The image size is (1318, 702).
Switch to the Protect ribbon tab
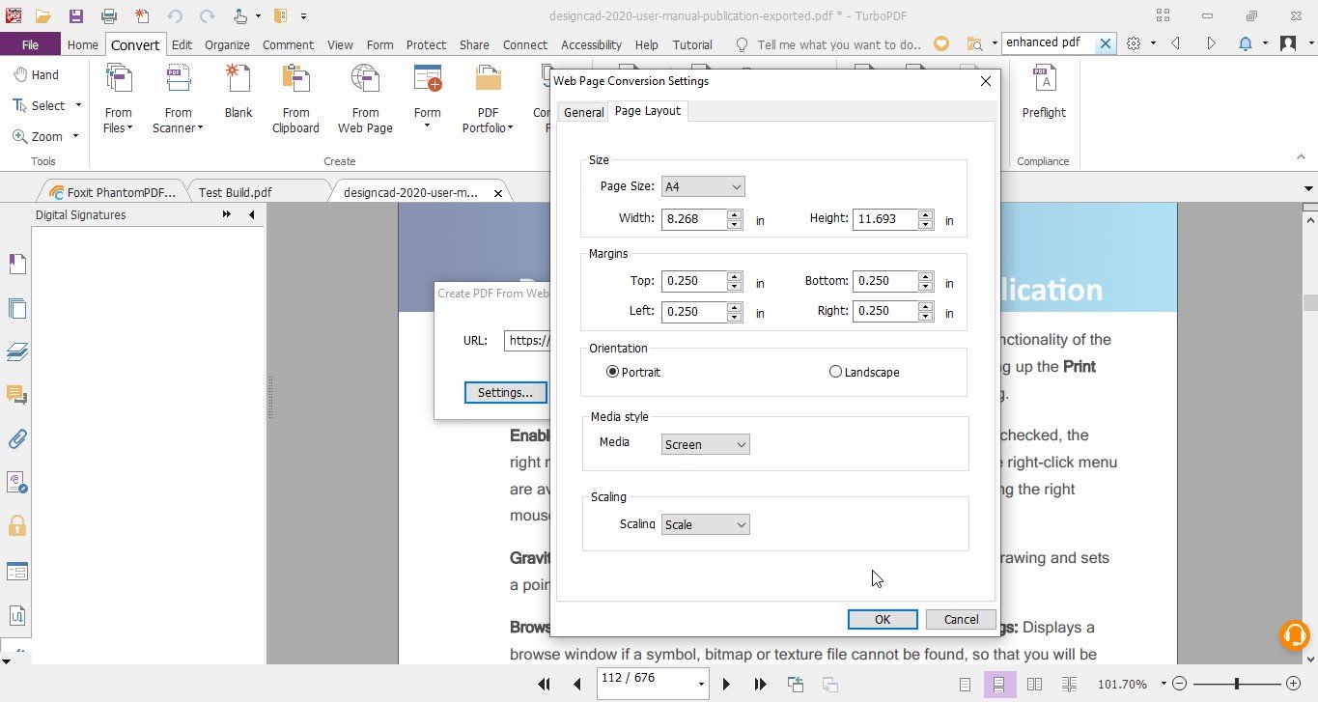click(x=426, y=44)
